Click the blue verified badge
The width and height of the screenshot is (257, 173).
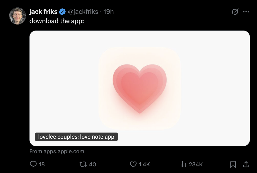pos(63,12)
